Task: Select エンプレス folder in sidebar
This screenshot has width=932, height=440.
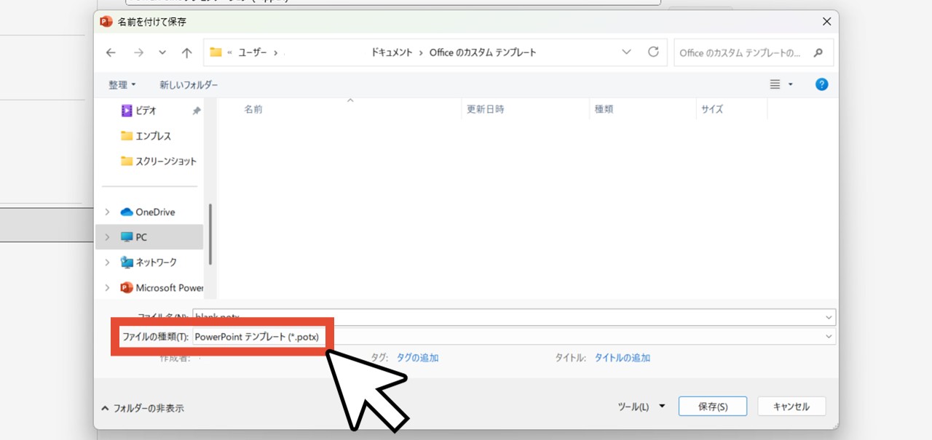Action: click(146, 136)
